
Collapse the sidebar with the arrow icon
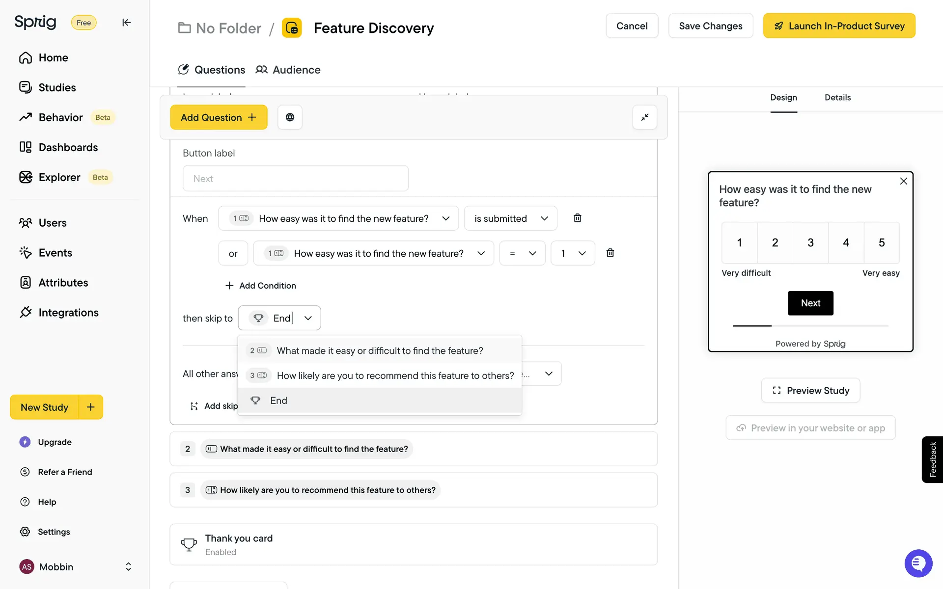pyautogui.click(x=126, y=23)
